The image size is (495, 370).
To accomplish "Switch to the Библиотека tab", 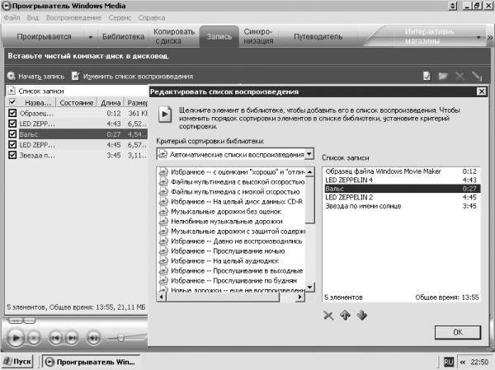I will (x=123, y=36).
